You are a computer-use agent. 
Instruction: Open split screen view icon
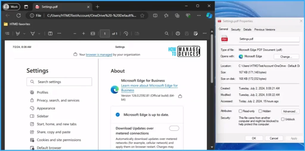(155, 15)
